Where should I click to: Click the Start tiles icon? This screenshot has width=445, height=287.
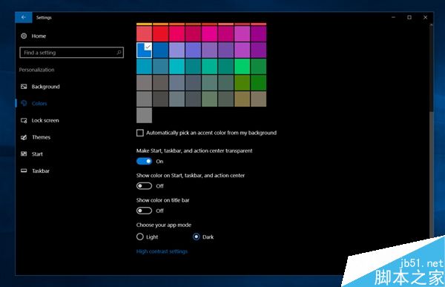click(x=24, y=154)
